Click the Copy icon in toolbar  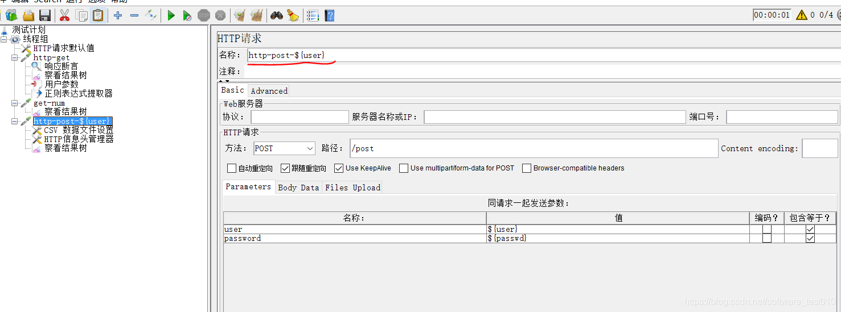pos(81,15)
